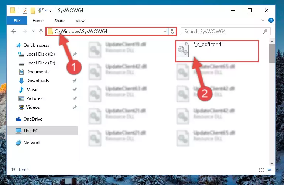The width and height of the screenshot is (284, 185).
Task: Switch to the View ribbon tab
Action: [80, 21]
